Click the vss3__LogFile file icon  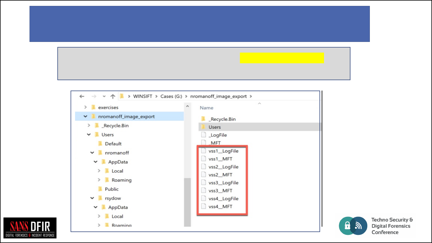pyautogui.click(x=204, y=183)
